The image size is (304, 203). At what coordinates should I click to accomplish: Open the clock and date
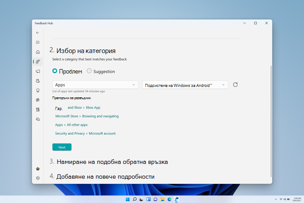297,200
